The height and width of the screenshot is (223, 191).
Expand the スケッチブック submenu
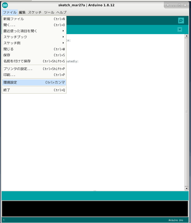click(x=34, y=37)
